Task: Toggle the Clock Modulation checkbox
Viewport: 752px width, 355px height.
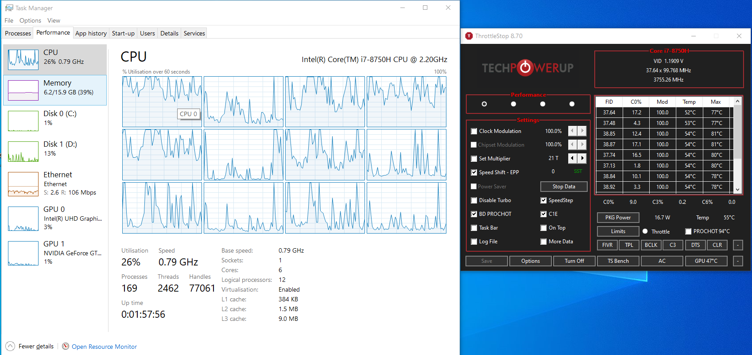Action: point(474,131)
